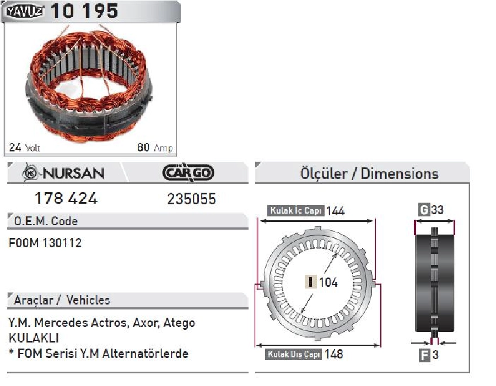Select the 144 inner diameter value

coord(335,211)
